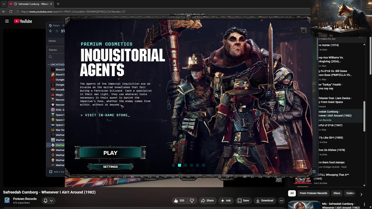This screenshot has height=209, width=372.
Task: Follow the VISIT IN-GAME STORE link
Action: pos(105,115)
